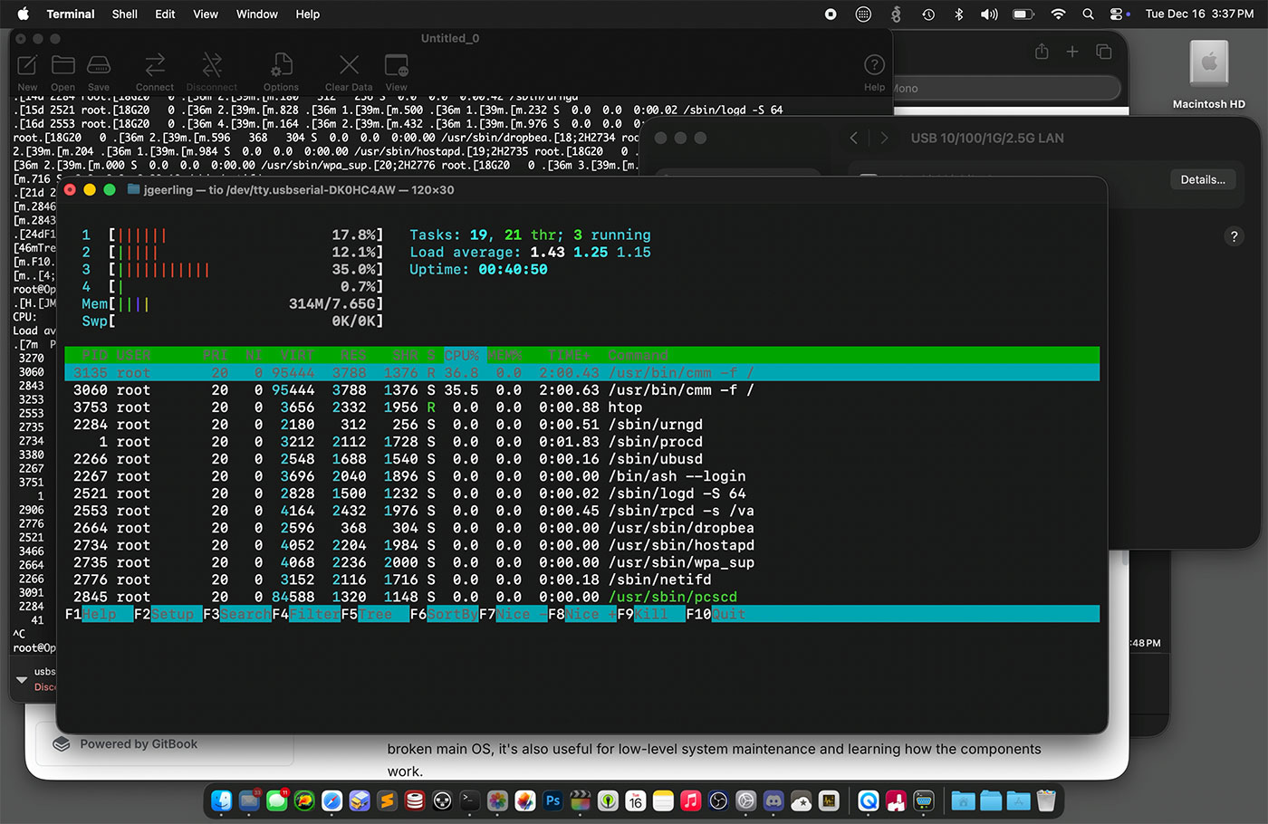This screenshot has width=1268, height=824.
Task: Select the /sbin/procd process row
Action: [x=582, y=442]
